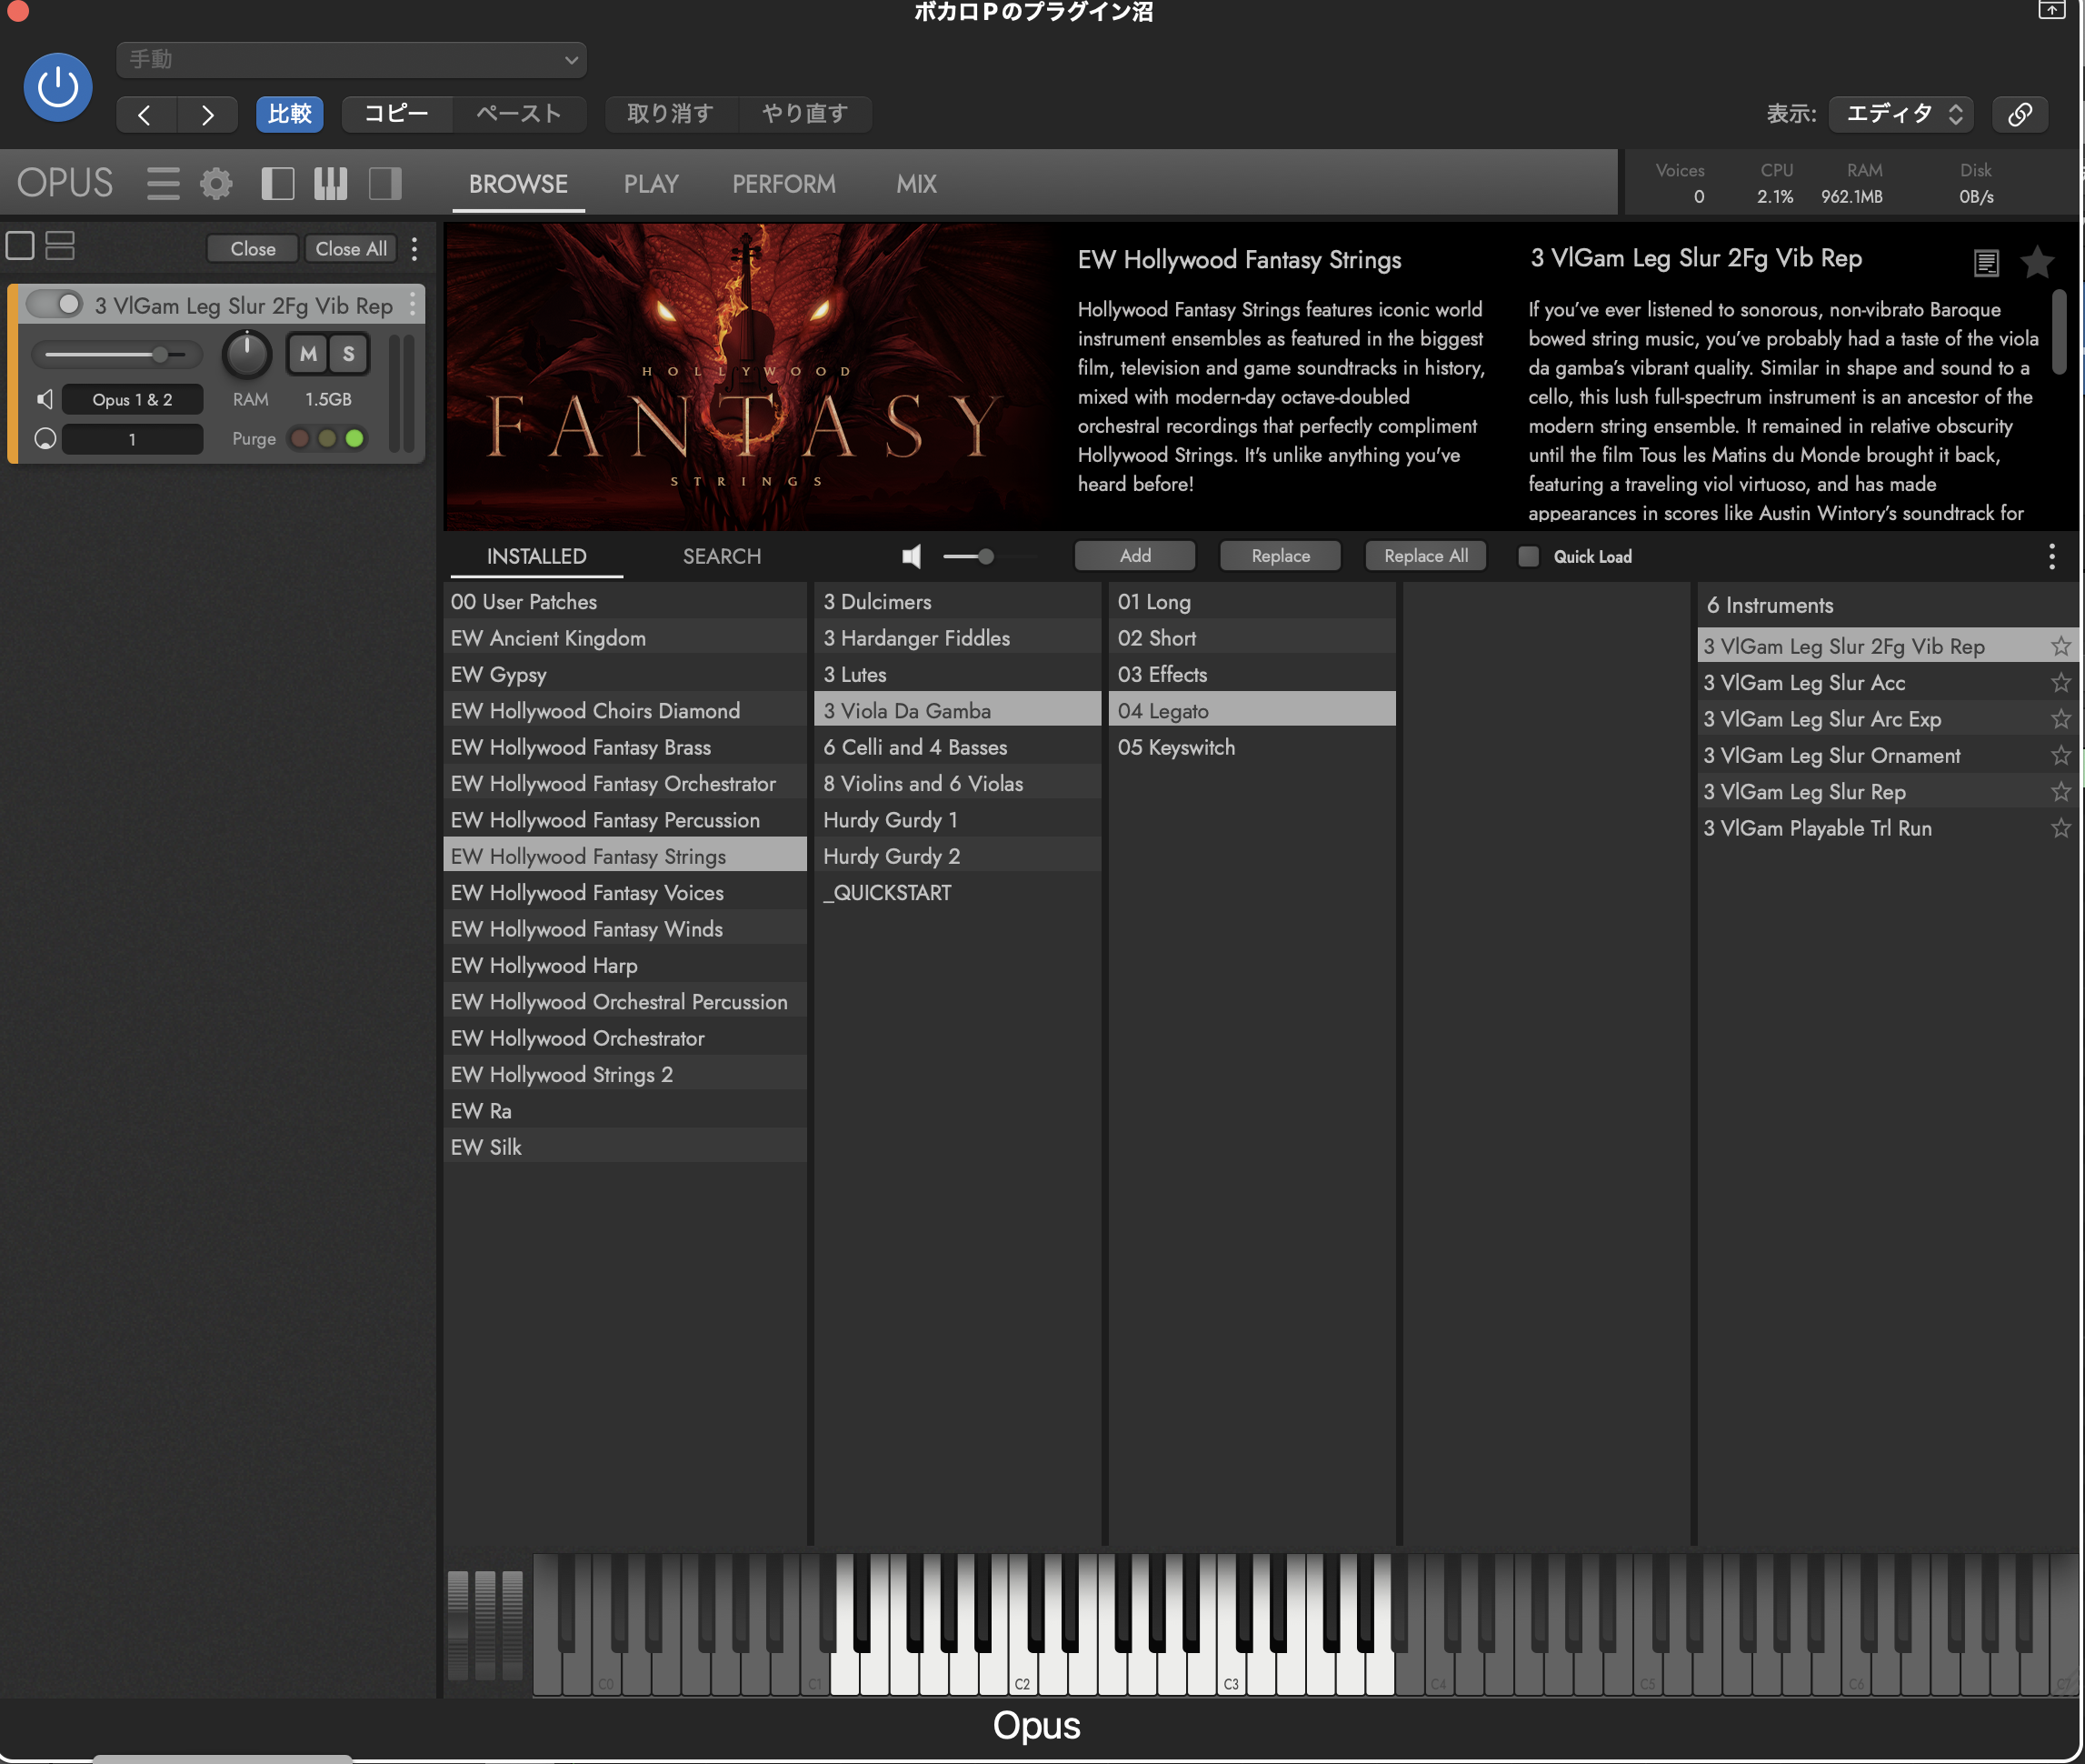Toggle the right inspector panel icon
Viewport: 2085px width, 1764px height.
pyautogui.click(x=384, y=184)
